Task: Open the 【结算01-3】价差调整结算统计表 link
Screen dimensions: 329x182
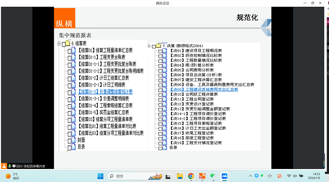Action: point(105,92)
